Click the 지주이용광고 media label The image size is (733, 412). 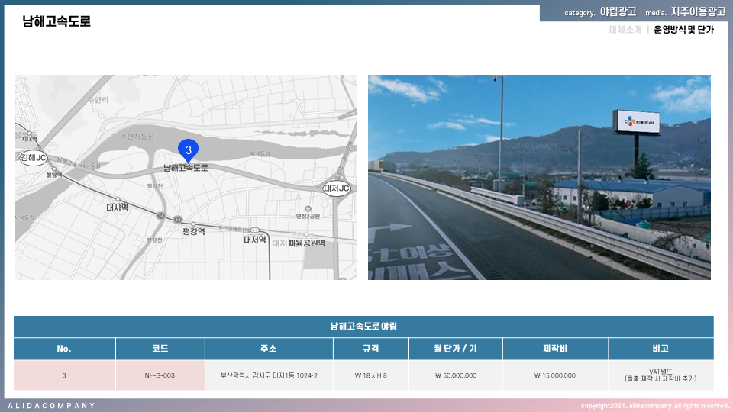click(698, 12)
